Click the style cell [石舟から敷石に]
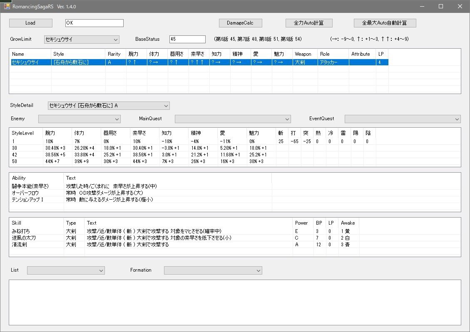 [78, 62]
